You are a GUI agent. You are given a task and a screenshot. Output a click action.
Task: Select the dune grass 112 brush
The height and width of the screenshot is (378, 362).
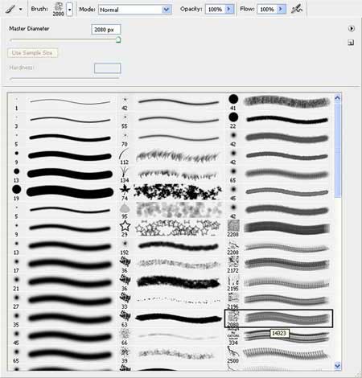(x=171, y=157)
